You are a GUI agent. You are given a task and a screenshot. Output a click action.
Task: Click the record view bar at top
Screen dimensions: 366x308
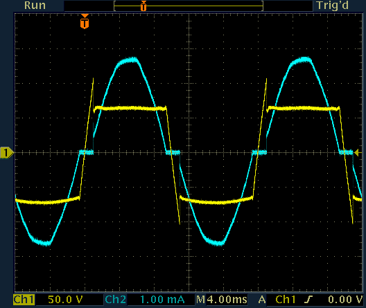189,6
